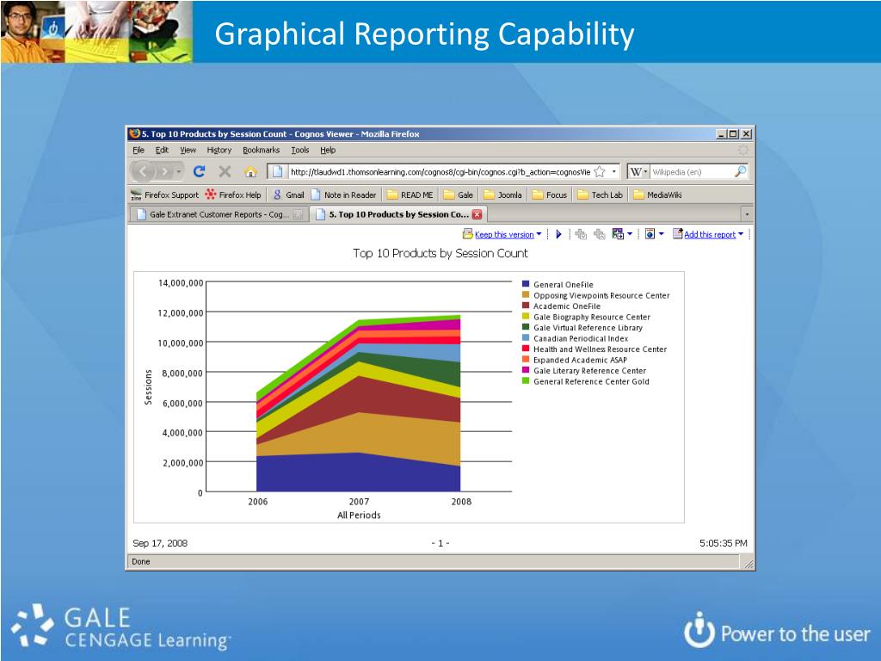
Task: Click the Sep 17, 2008 date text
Action: pyautogui.click(x=160, y=543)
